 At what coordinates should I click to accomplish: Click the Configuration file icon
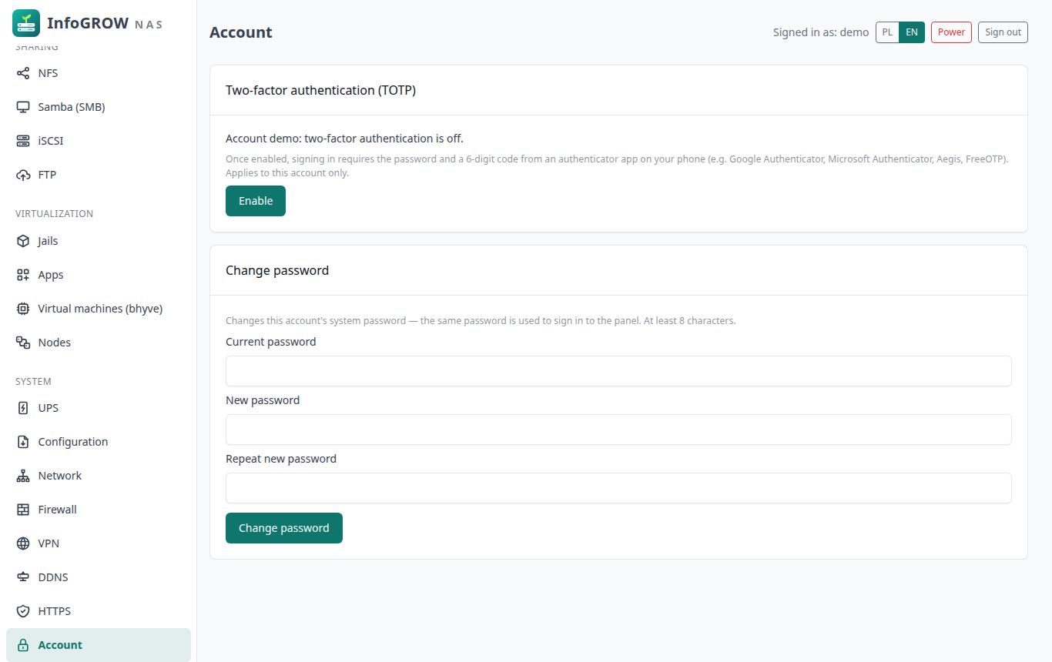23,442
